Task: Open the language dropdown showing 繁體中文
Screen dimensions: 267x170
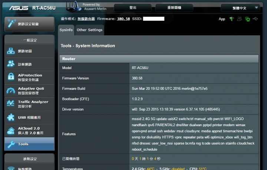Action: click(x=240, y=8)
